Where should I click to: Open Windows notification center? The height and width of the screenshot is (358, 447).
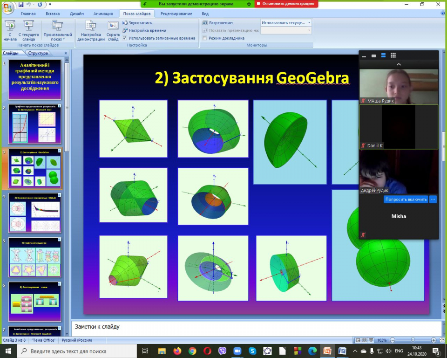click(x=436, y=351)
